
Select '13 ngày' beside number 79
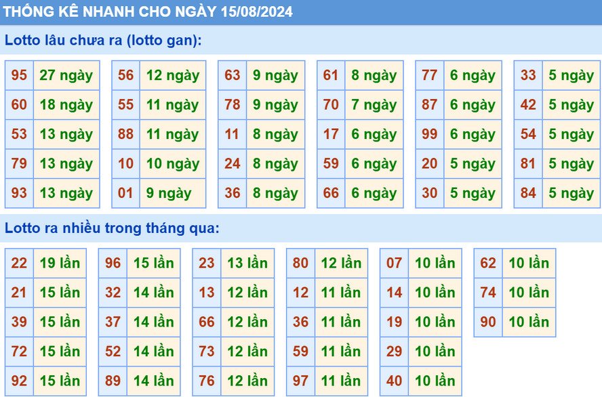point(66,164)
